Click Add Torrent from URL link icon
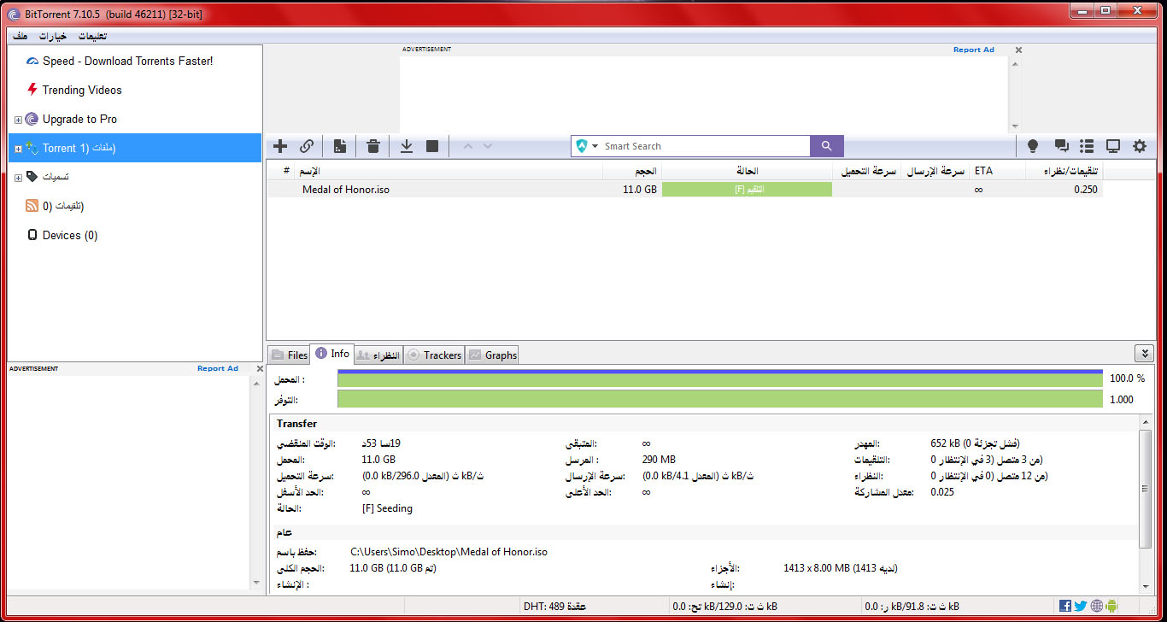The image size is (1167, 622). click(307, 146)
